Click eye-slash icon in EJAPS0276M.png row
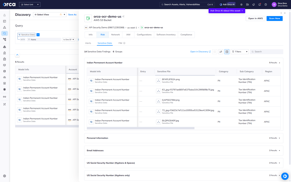This screenshot has height=182, width=291. click(x=91, y=101)
